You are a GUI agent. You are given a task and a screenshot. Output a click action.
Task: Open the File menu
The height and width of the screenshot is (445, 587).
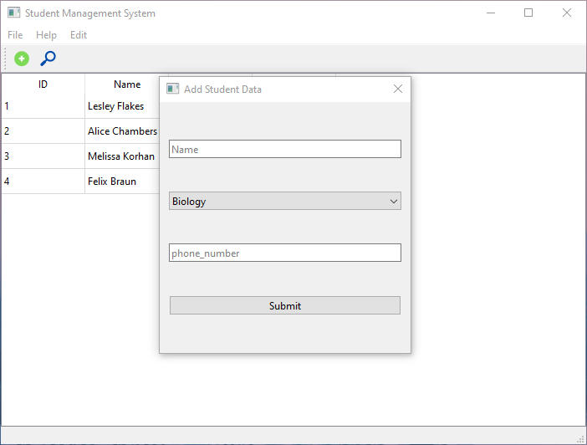(x=15, y=35)
